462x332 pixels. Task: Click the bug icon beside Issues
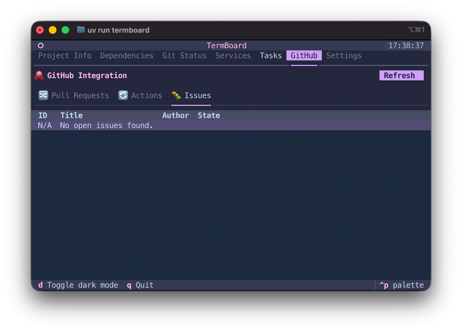[176, 95]
